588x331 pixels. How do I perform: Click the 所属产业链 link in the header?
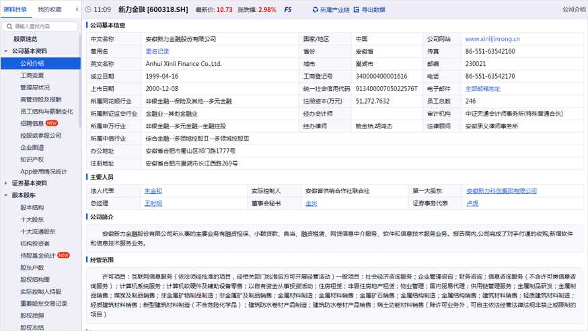click(x=334, y=9)
